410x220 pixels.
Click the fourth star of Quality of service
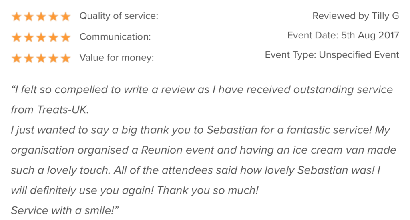pos(53,16)
